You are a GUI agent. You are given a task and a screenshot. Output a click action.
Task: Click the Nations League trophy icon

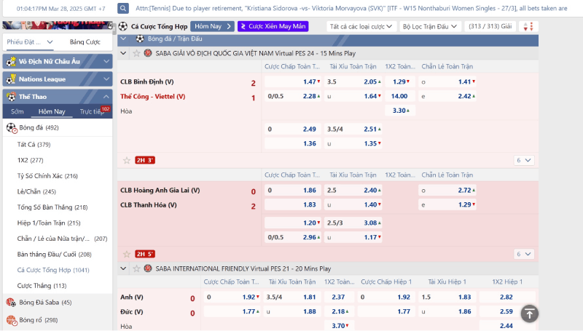point(11,79)
